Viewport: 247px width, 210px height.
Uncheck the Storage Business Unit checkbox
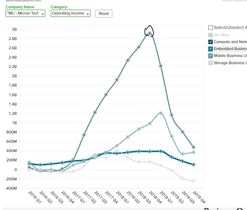coord(210,63)
